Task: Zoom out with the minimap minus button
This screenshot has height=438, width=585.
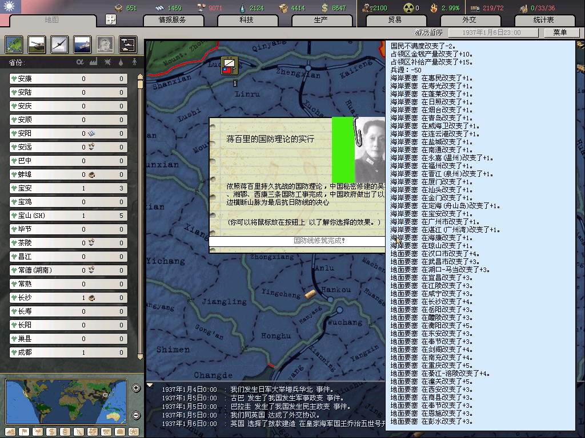Action: pyautogui.click(x=136, y=415)
